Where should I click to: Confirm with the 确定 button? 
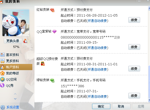pos(101,106)
